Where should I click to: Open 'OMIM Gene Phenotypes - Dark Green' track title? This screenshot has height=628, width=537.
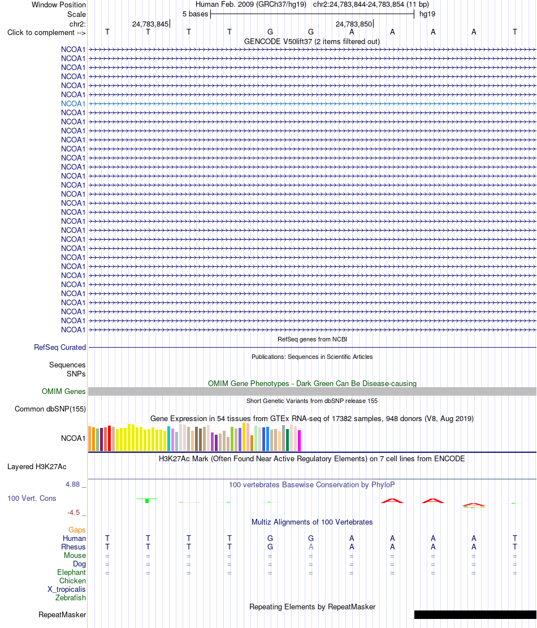(x=312, y=383)
